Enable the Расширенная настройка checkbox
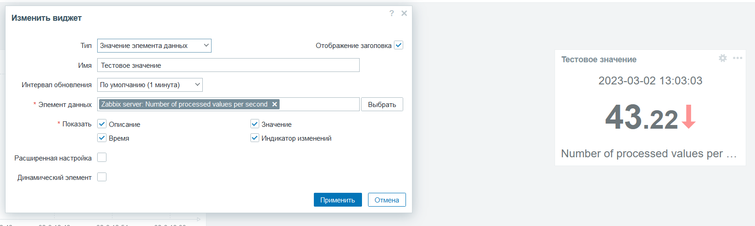This screenshot has height=226, width=755. coord(102,158)
